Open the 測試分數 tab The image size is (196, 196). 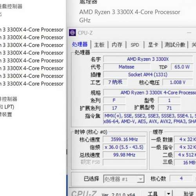175,45
